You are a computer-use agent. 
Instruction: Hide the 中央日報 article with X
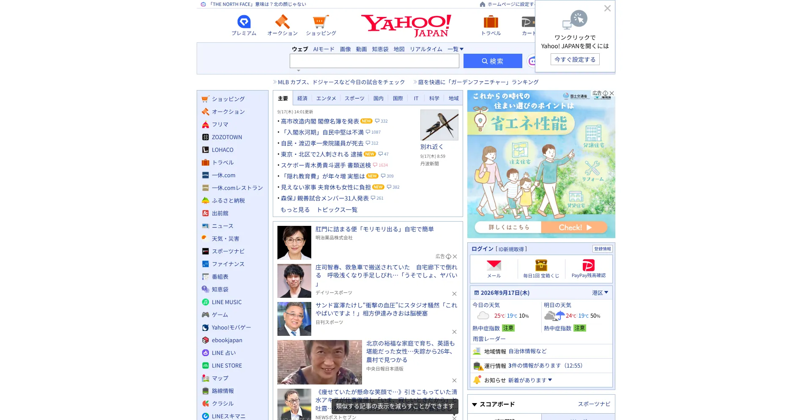coord(454,380)
